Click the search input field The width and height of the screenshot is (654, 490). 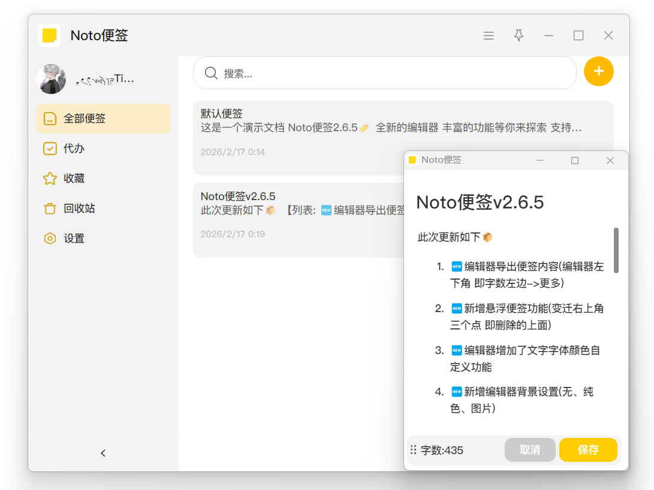390,73
